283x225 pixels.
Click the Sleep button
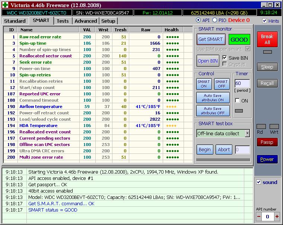(x=267, y=67)
